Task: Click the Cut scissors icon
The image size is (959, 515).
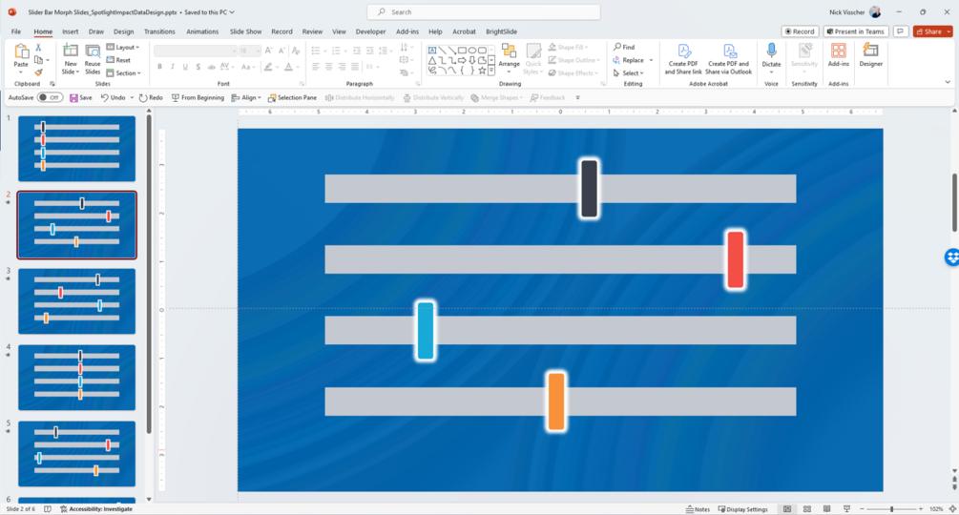Action: point(38,47)
